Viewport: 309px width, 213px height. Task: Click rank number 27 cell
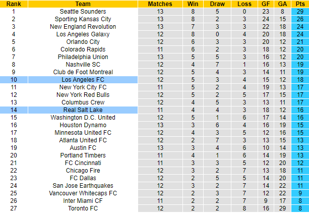click(x=14, y=208)
